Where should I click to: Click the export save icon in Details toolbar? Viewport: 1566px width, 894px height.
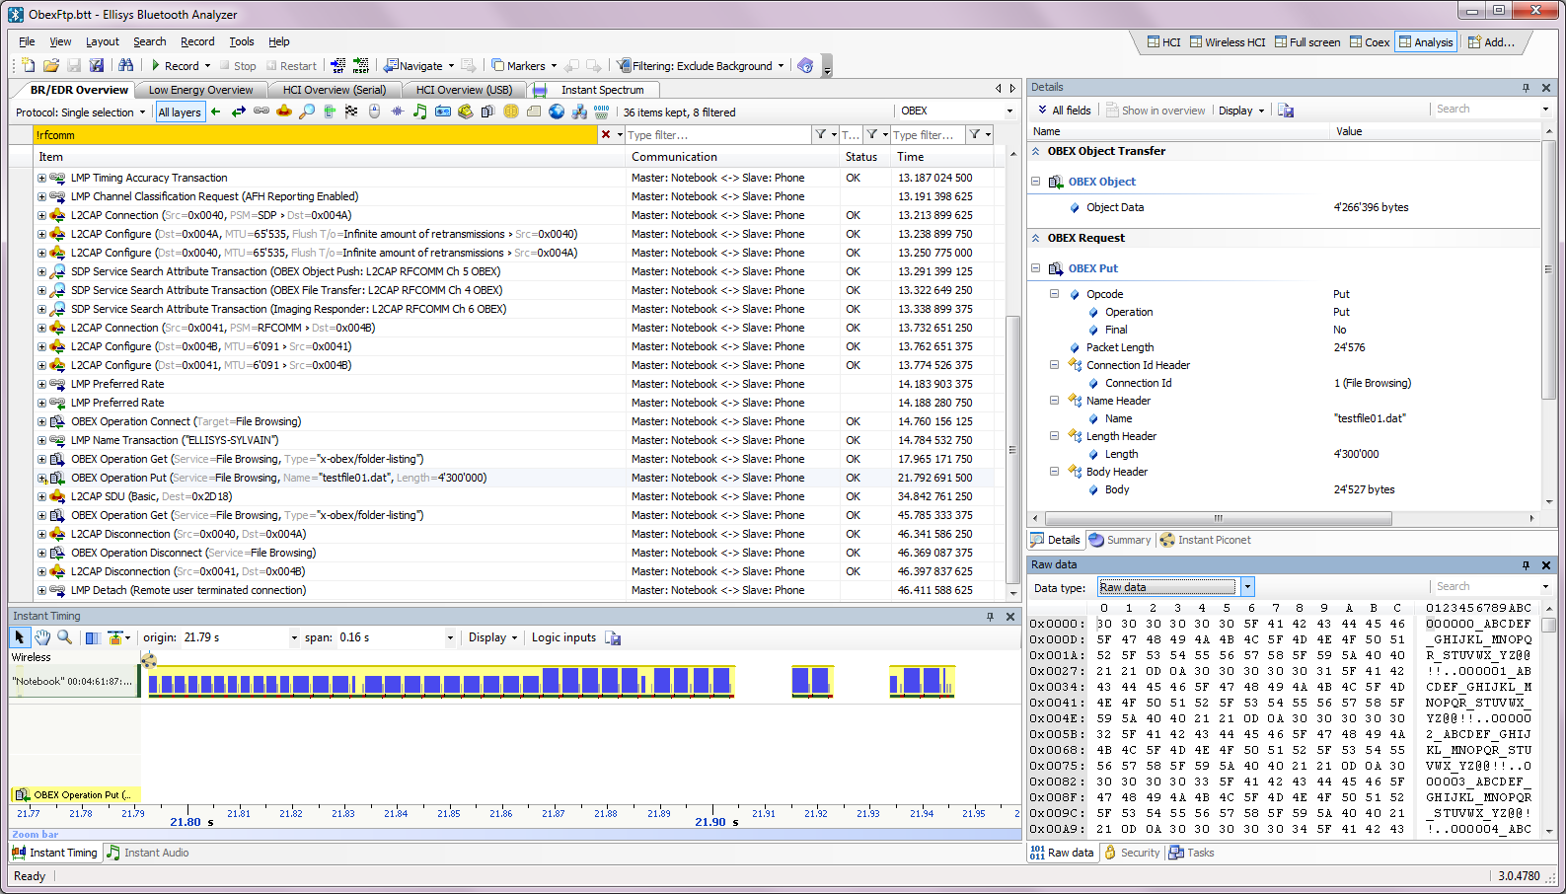1286,111
